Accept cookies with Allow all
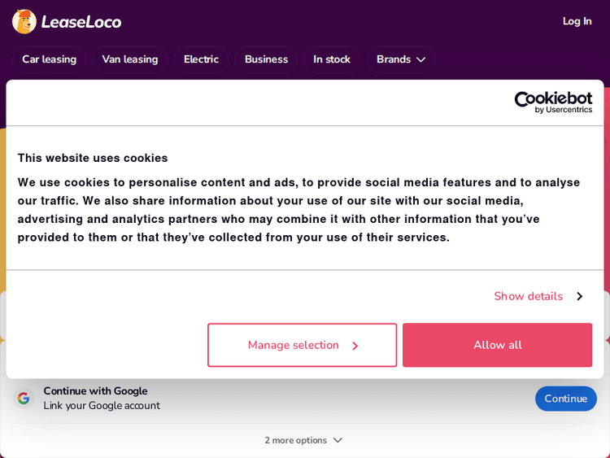Screen dimensions: 610x458 (497, 345)
